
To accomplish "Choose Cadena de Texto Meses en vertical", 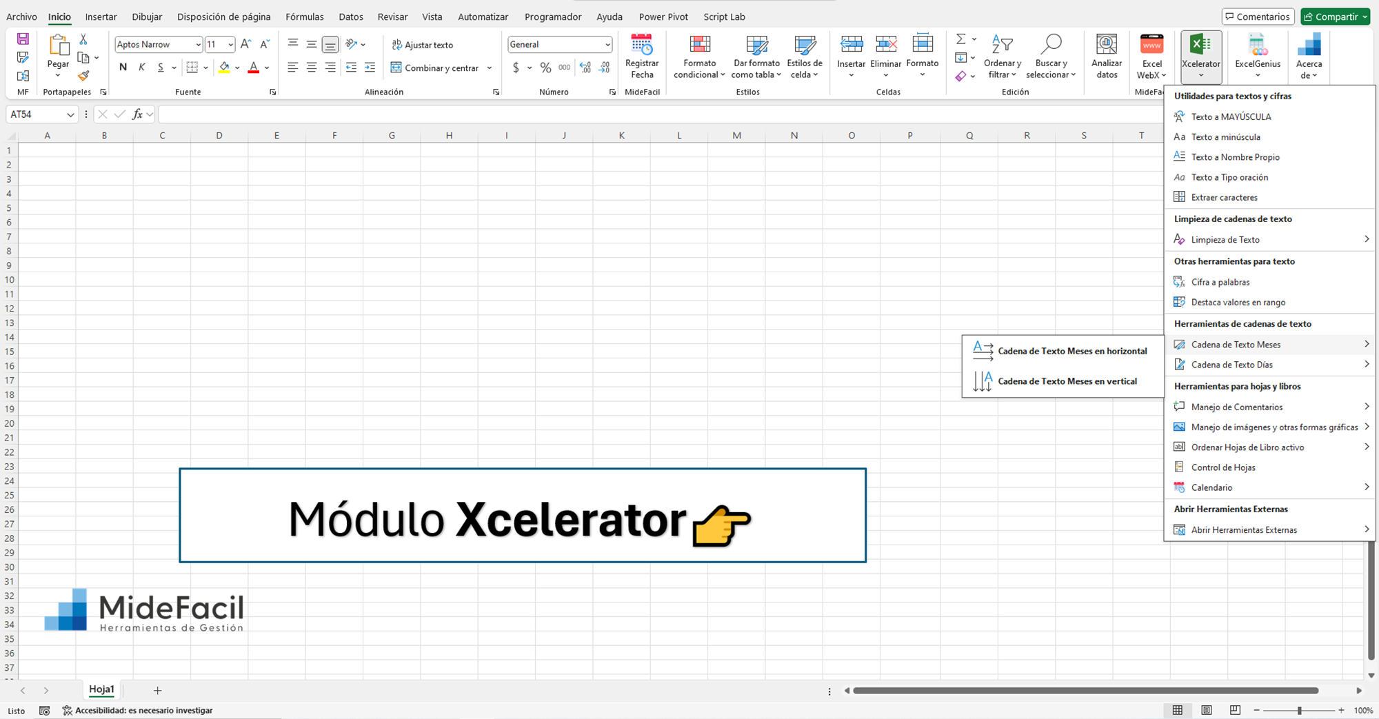I will click(x=1063, y=381).
